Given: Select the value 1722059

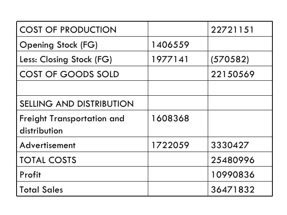Looking at the screenshot, I should [x=170, y=145].
